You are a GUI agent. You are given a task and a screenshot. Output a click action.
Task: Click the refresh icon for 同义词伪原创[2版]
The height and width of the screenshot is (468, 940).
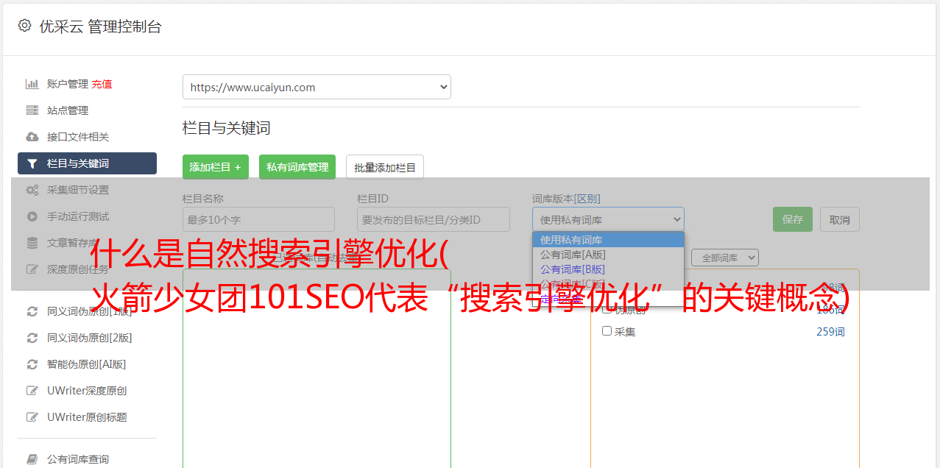click(x=32, y=338)
